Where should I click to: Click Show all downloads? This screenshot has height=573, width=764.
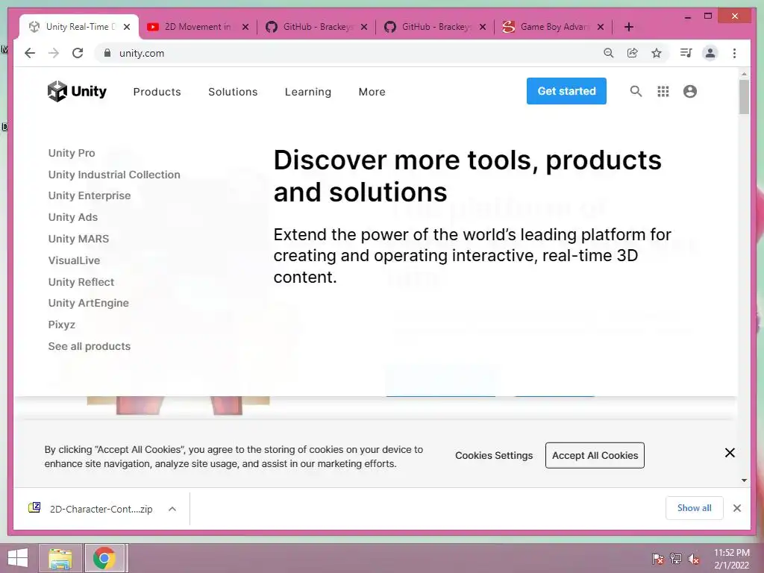(695, 508)
